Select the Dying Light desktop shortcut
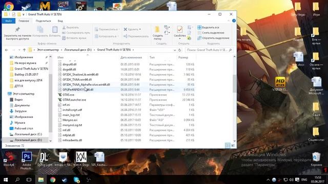Image resolution: width=328 pixels, height=184 pixels. [45, 159]
